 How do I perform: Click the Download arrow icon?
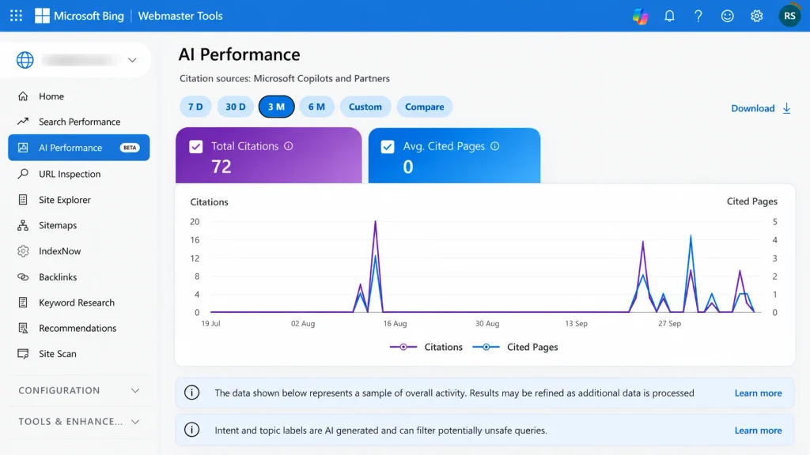point(786,108)
